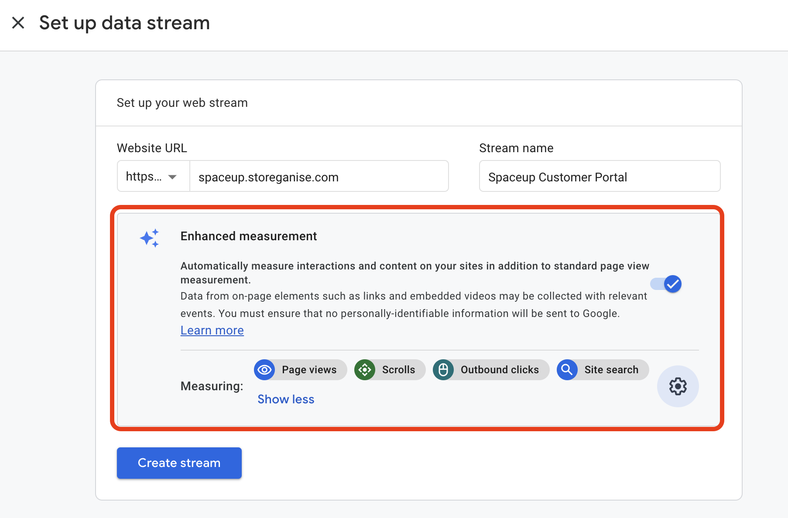The height and width of the screenshot is (518, 788).
Task: Click the Page views eye icon
Action: tap(264, 370)
